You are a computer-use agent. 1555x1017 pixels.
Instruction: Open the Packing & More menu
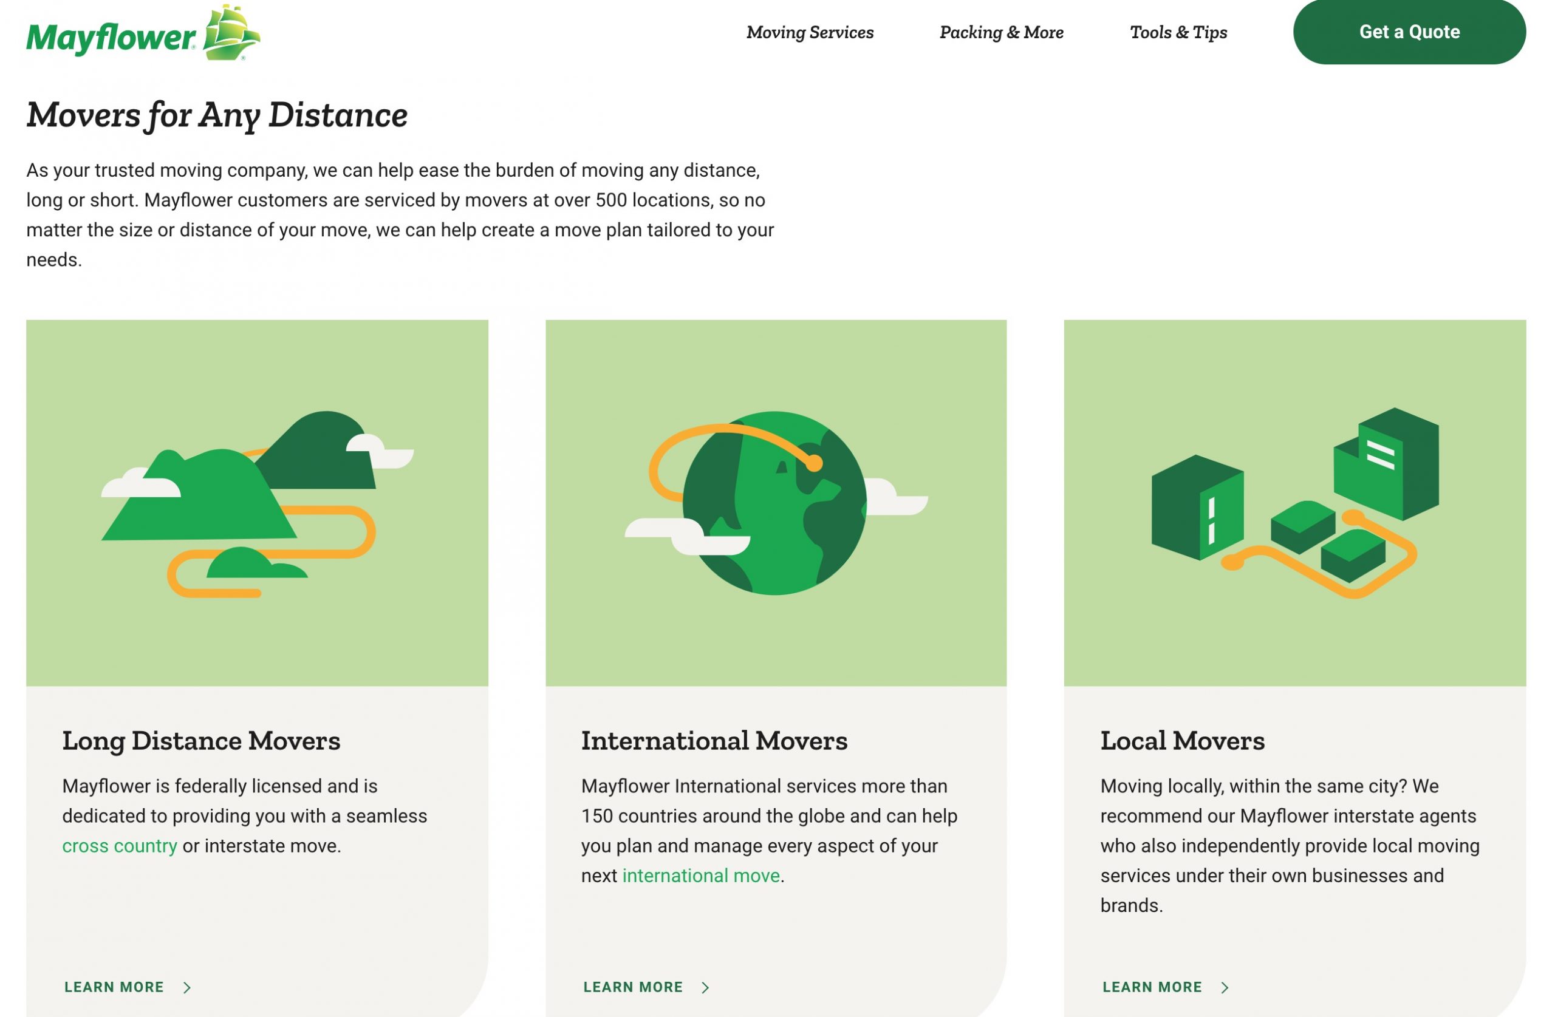coord(1001,32)
